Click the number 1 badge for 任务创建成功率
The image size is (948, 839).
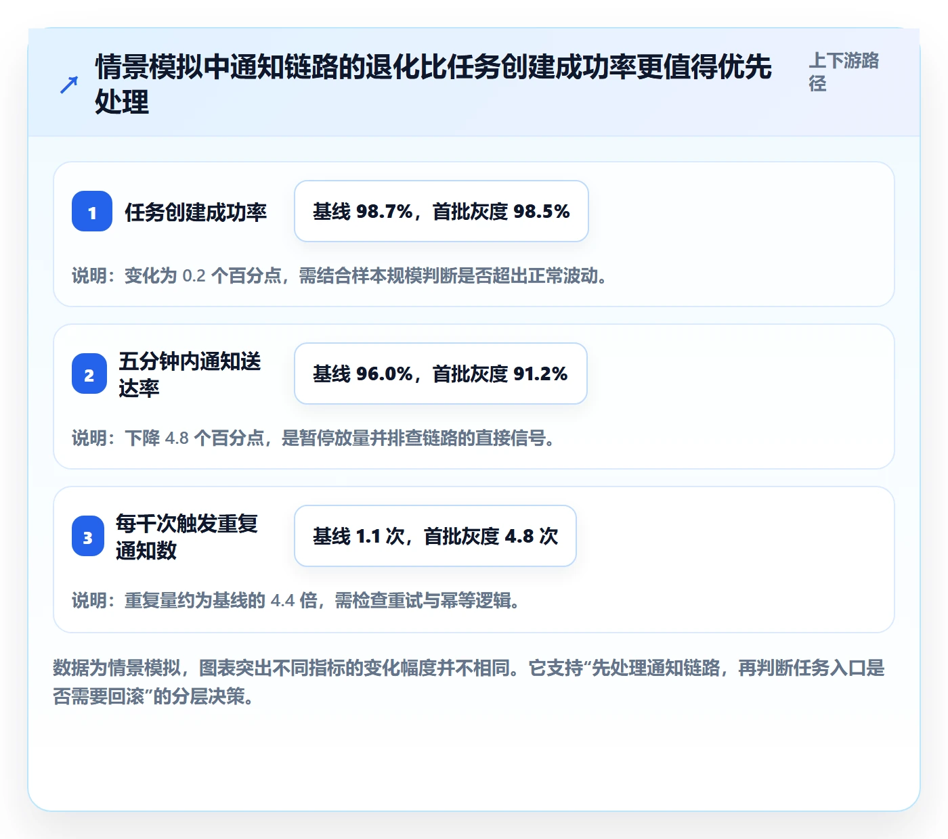coord(92,211)
